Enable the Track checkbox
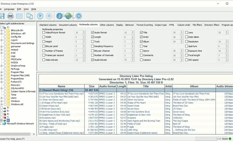 coord(93,42)
